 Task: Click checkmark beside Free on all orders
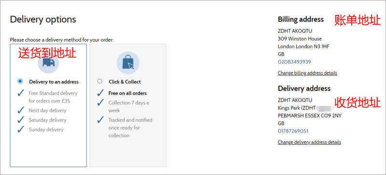(x=100, y=93)
